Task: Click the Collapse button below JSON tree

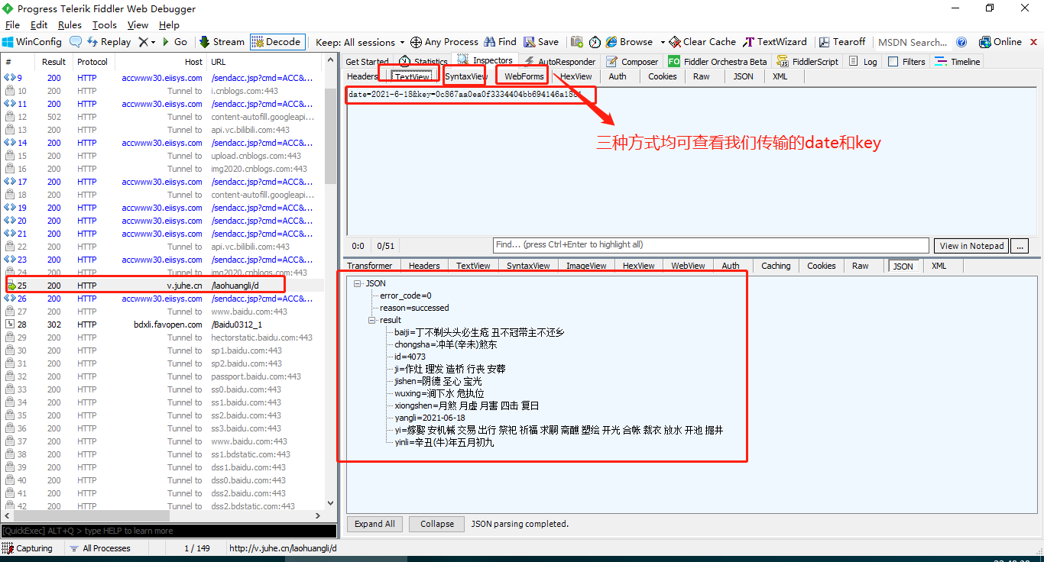Action: 437,524
